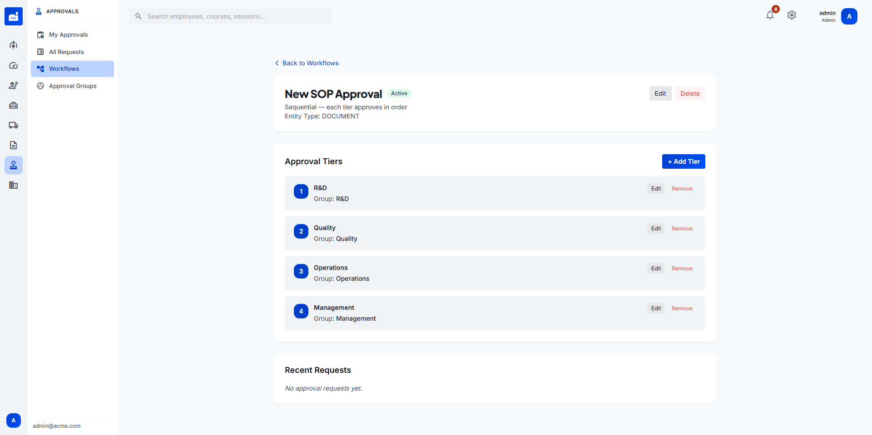
Task: Edit the Management tier
Action: pyautogui.click(x=656, y=308)
